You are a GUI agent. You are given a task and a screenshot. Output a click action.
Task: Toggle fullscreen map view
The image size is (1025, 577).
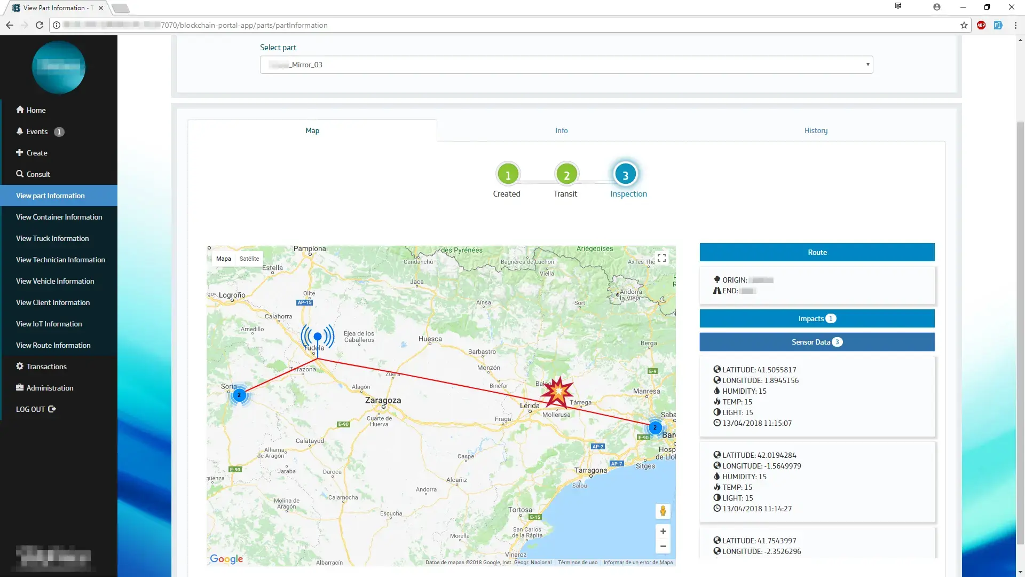pyautogui.click(x=661, y=258)
